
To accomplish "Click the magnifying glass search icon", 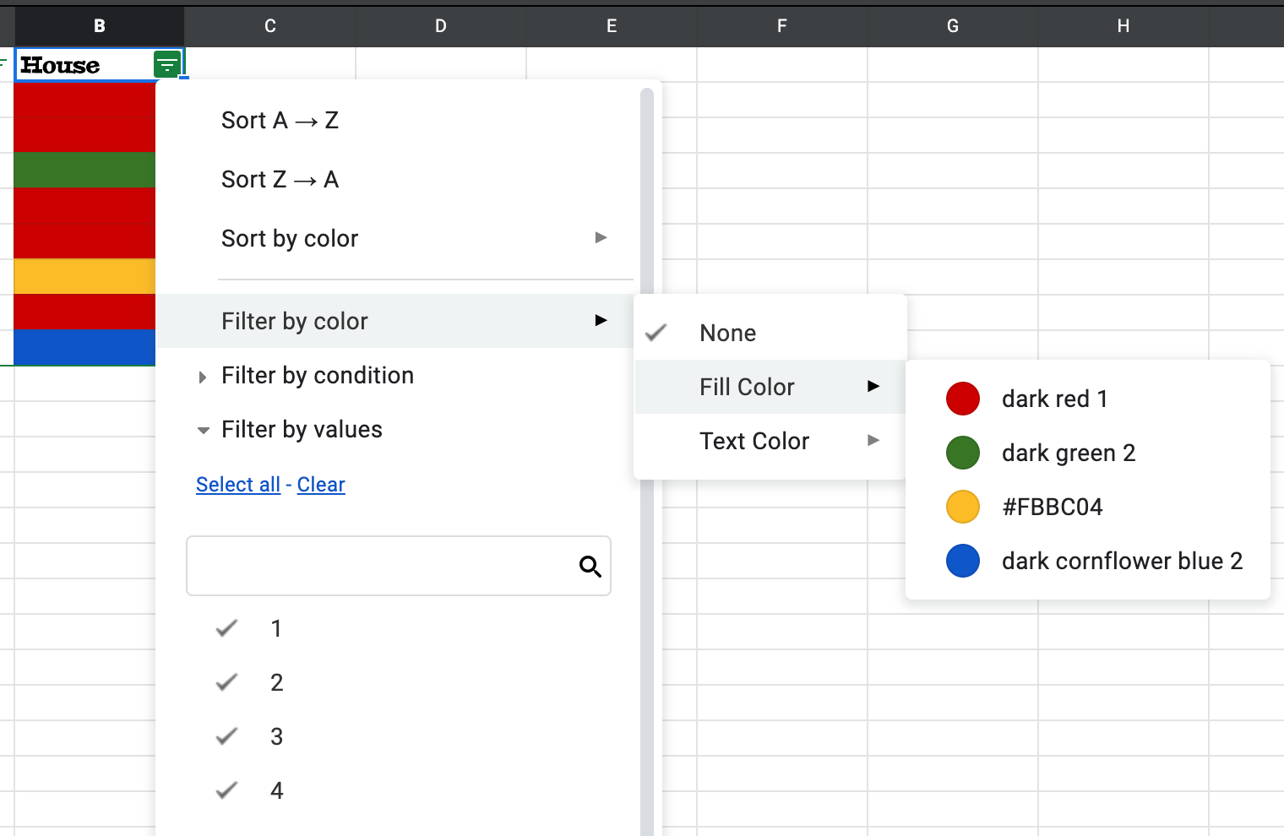I will (590, 567).
